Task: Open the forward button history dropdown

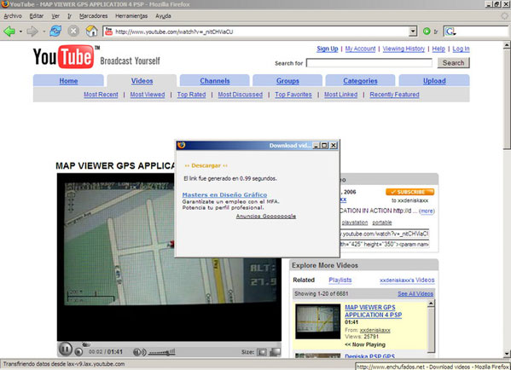Action: pyautogui.click(x=44, y=32)
